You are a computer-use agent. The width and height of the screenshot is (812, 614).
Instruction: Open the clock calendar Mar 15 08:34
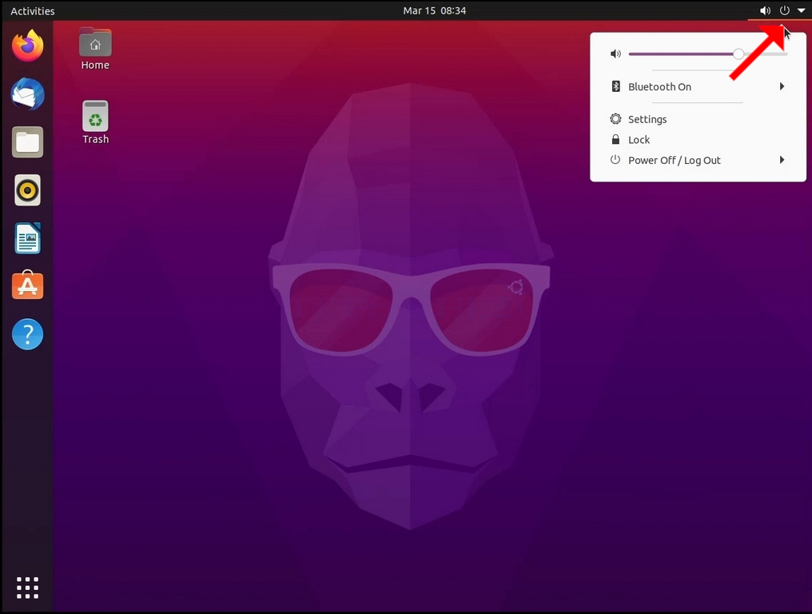[435, 10]
